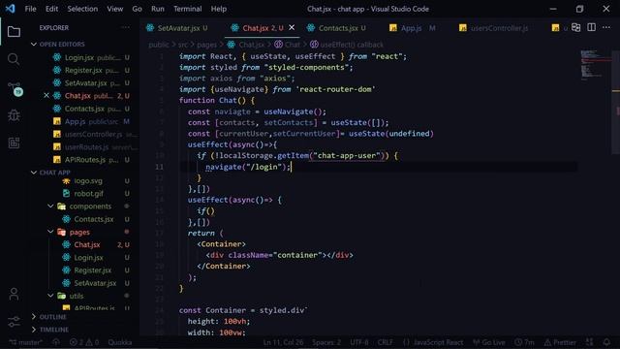Open the changes compare icon in editor toolbar
Viewport: 620px width, 349px height.
[x=576, y=28]
